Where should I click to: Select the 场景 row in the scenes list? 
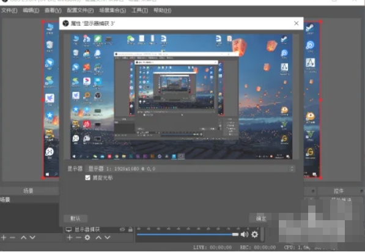point(29,199)
